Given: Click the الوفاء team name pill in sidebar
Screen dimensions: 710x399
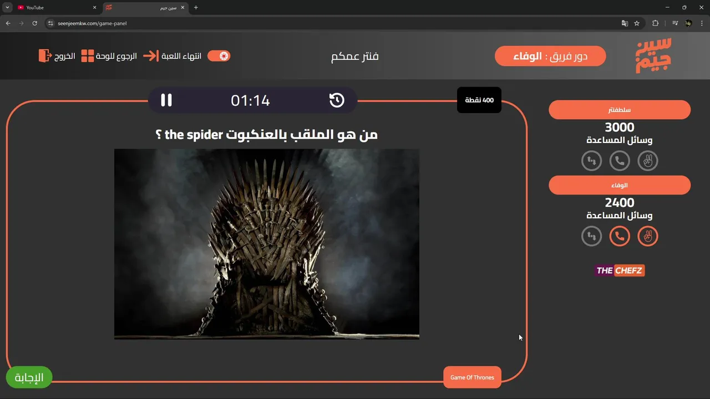Looking at the screenshot, I should 620,185.
